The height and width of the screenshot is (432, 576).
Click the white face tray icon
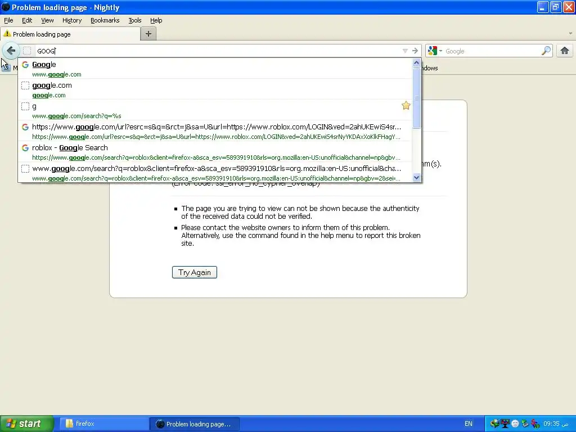(x=515, y=424)
